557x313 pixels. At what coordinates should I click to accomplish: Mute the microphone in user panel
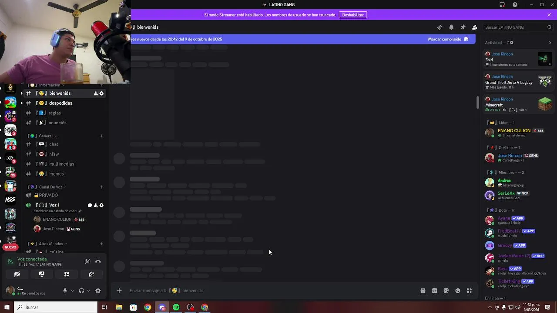65,291
